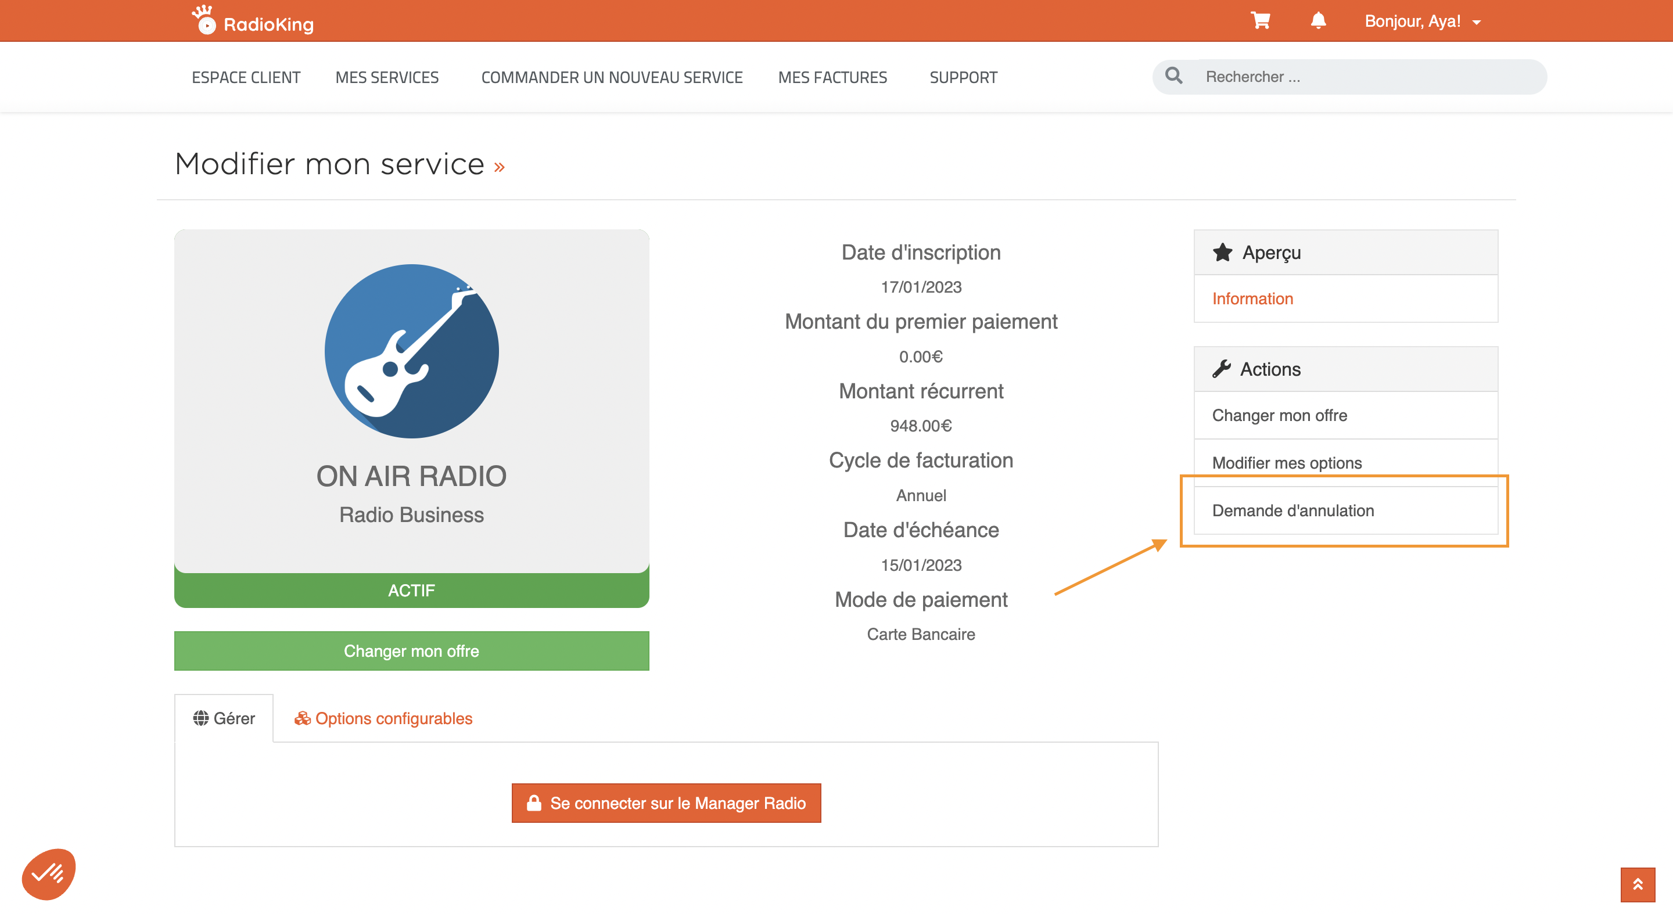1673x914 pixels.
Task: Expand the Bonjour, Aya! user menu
Action: pyautogui.click(x=1422, y=21)
